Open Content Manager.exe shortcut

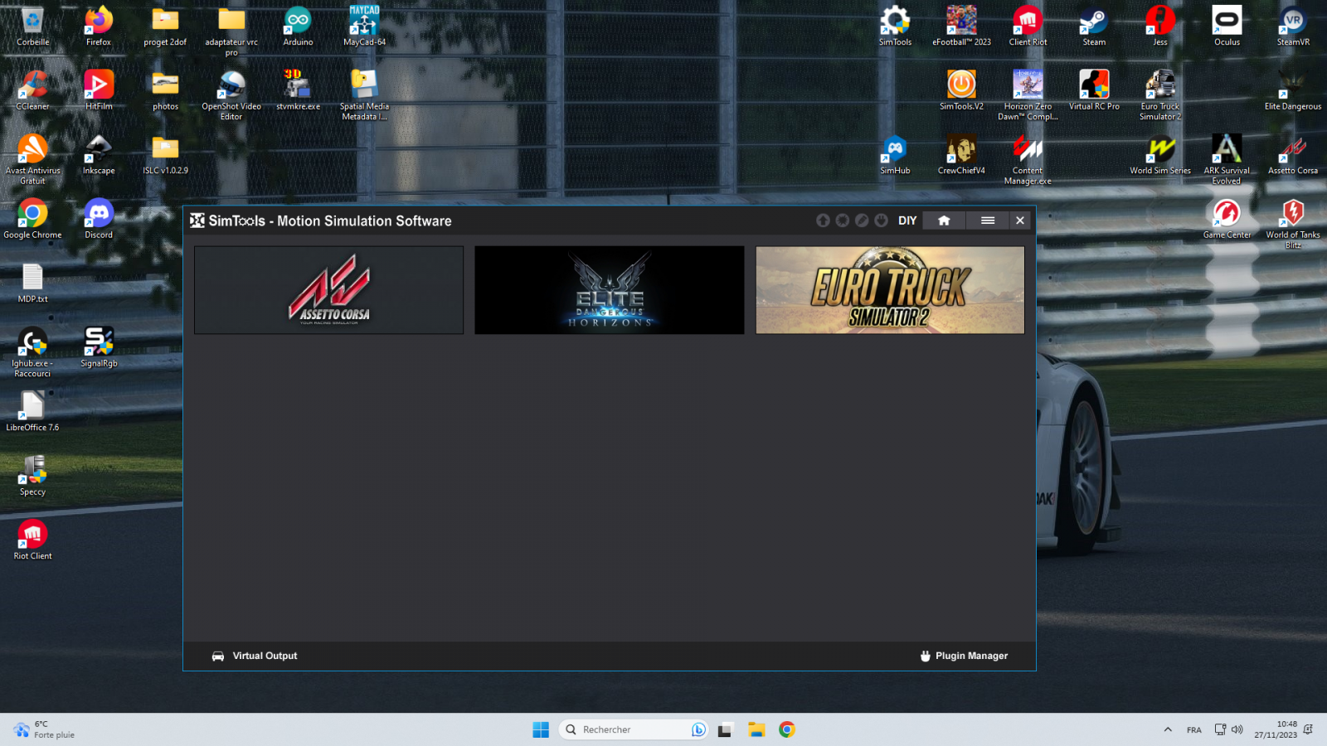[1028, 159]
